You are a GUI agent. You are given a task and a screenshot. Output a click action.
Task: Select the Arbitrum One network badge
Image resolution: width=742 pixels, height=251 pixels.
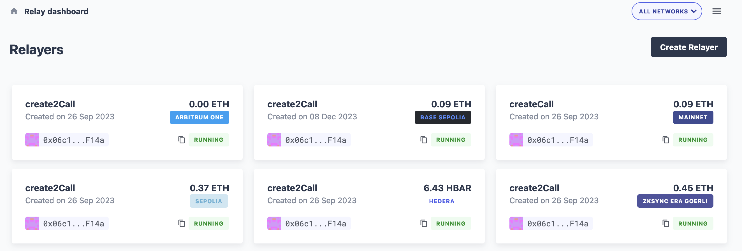(199, 117)
